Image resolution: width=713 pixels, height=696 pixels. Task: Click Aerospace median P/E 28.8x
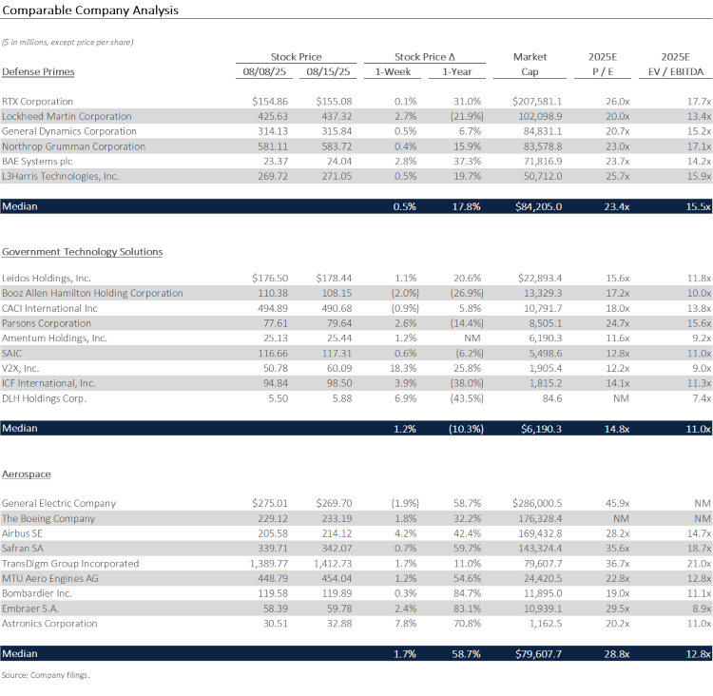coord(617,654)
